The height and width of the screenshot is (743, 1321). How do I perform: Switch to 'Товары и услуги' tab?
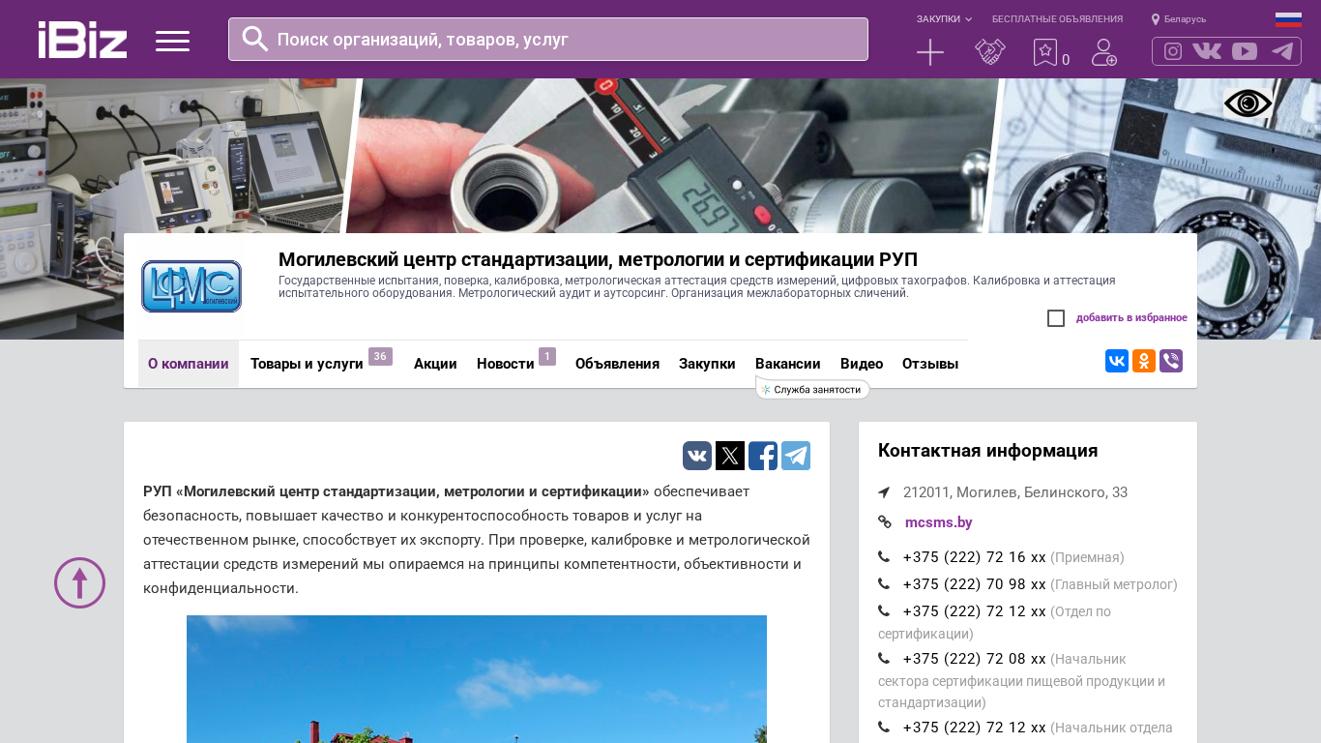click(307, 364)
